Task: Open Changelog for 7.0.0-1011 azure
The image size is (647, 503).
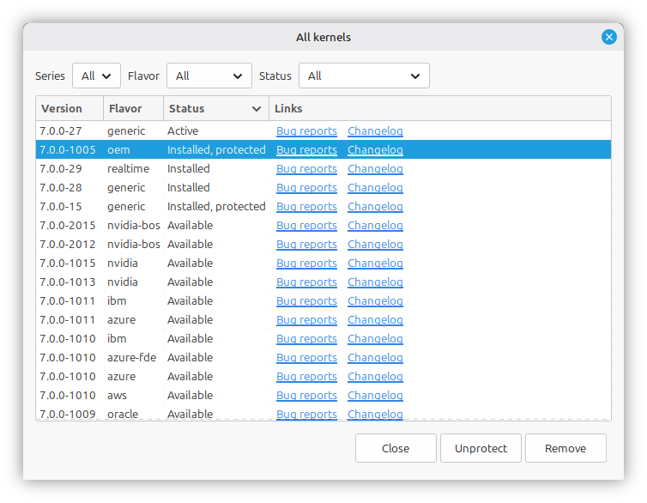Action: click(x=375, y=320)
